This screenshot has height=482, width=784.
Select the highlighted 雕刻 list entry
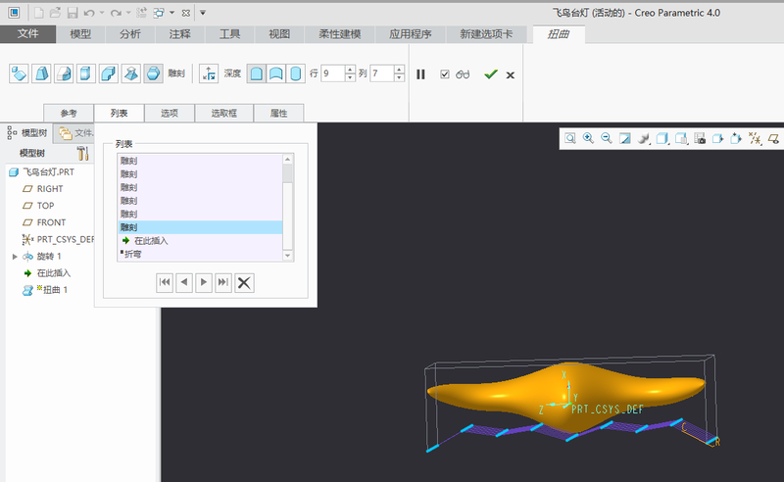pyautogui.click(x=201, y=227)
